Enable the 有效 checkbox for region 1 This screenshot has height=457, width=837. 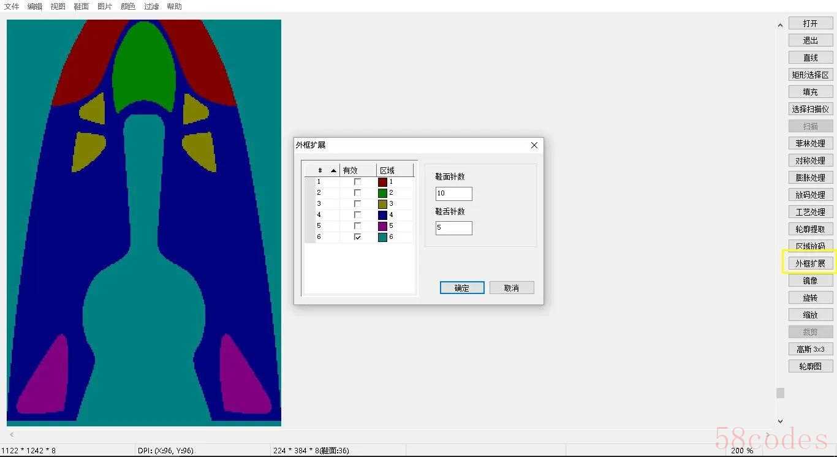pyautogui.click(x=358, y=182)
